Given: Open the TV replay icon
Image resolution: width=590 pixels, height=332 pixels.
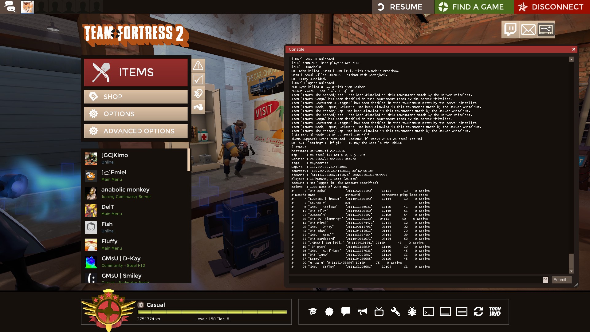Looking at the screenshot, I should click(x=379, y=312).
